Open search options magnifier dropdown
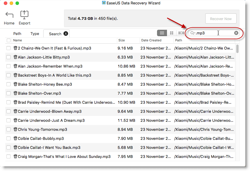Viewport: 250px width, 171px height. click(x=193, y=33)
